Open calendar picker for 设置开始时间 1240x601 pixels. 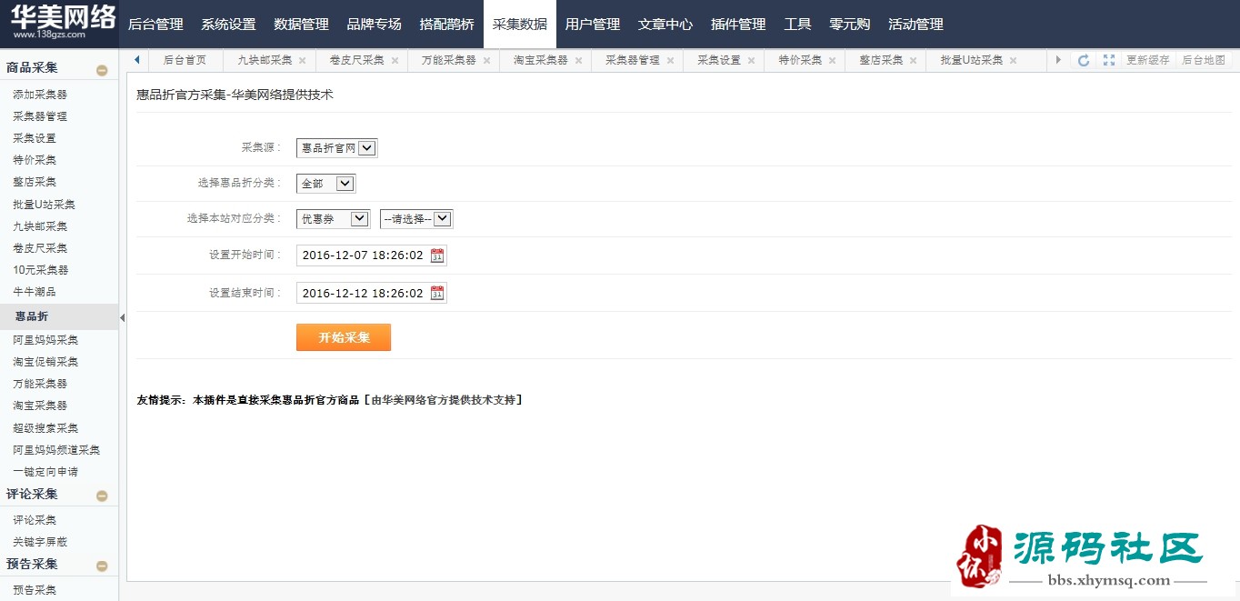coord(437,255)
